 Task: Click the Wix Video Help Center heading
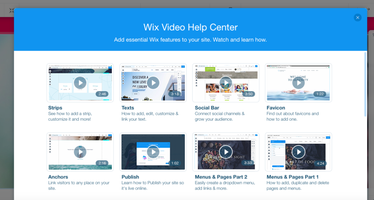(190, 27)
